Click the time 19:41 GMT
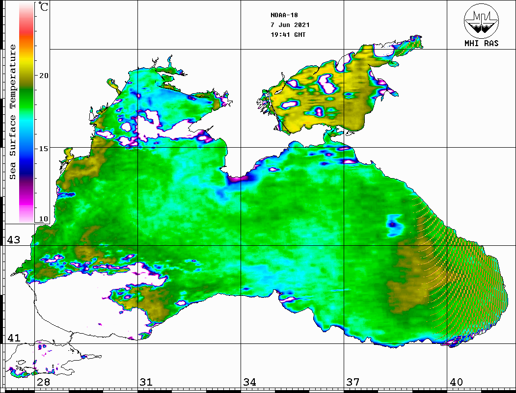This screenshot has width=516, height=393. point(288,35)
